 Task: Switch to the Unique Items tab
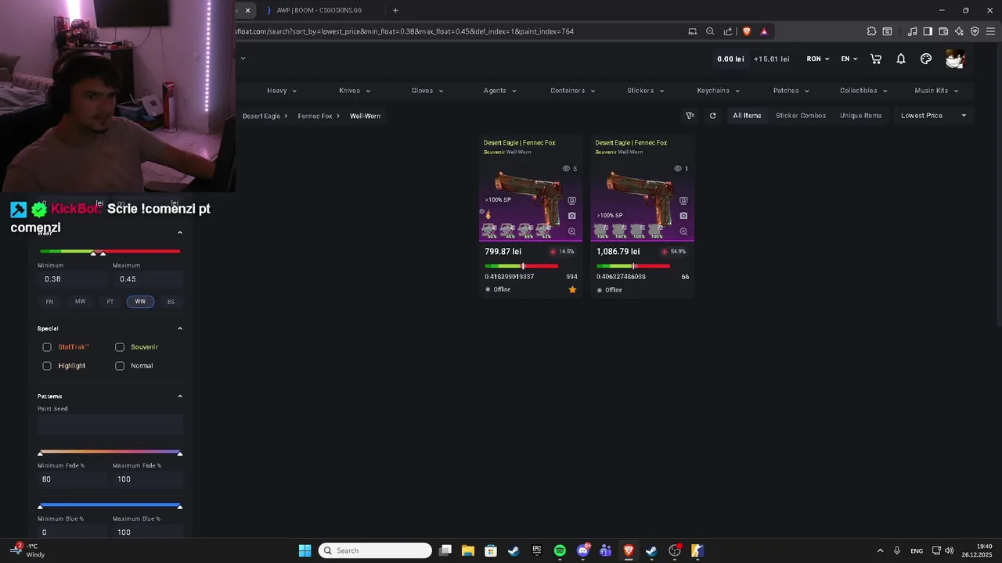[x=861, y=116]
